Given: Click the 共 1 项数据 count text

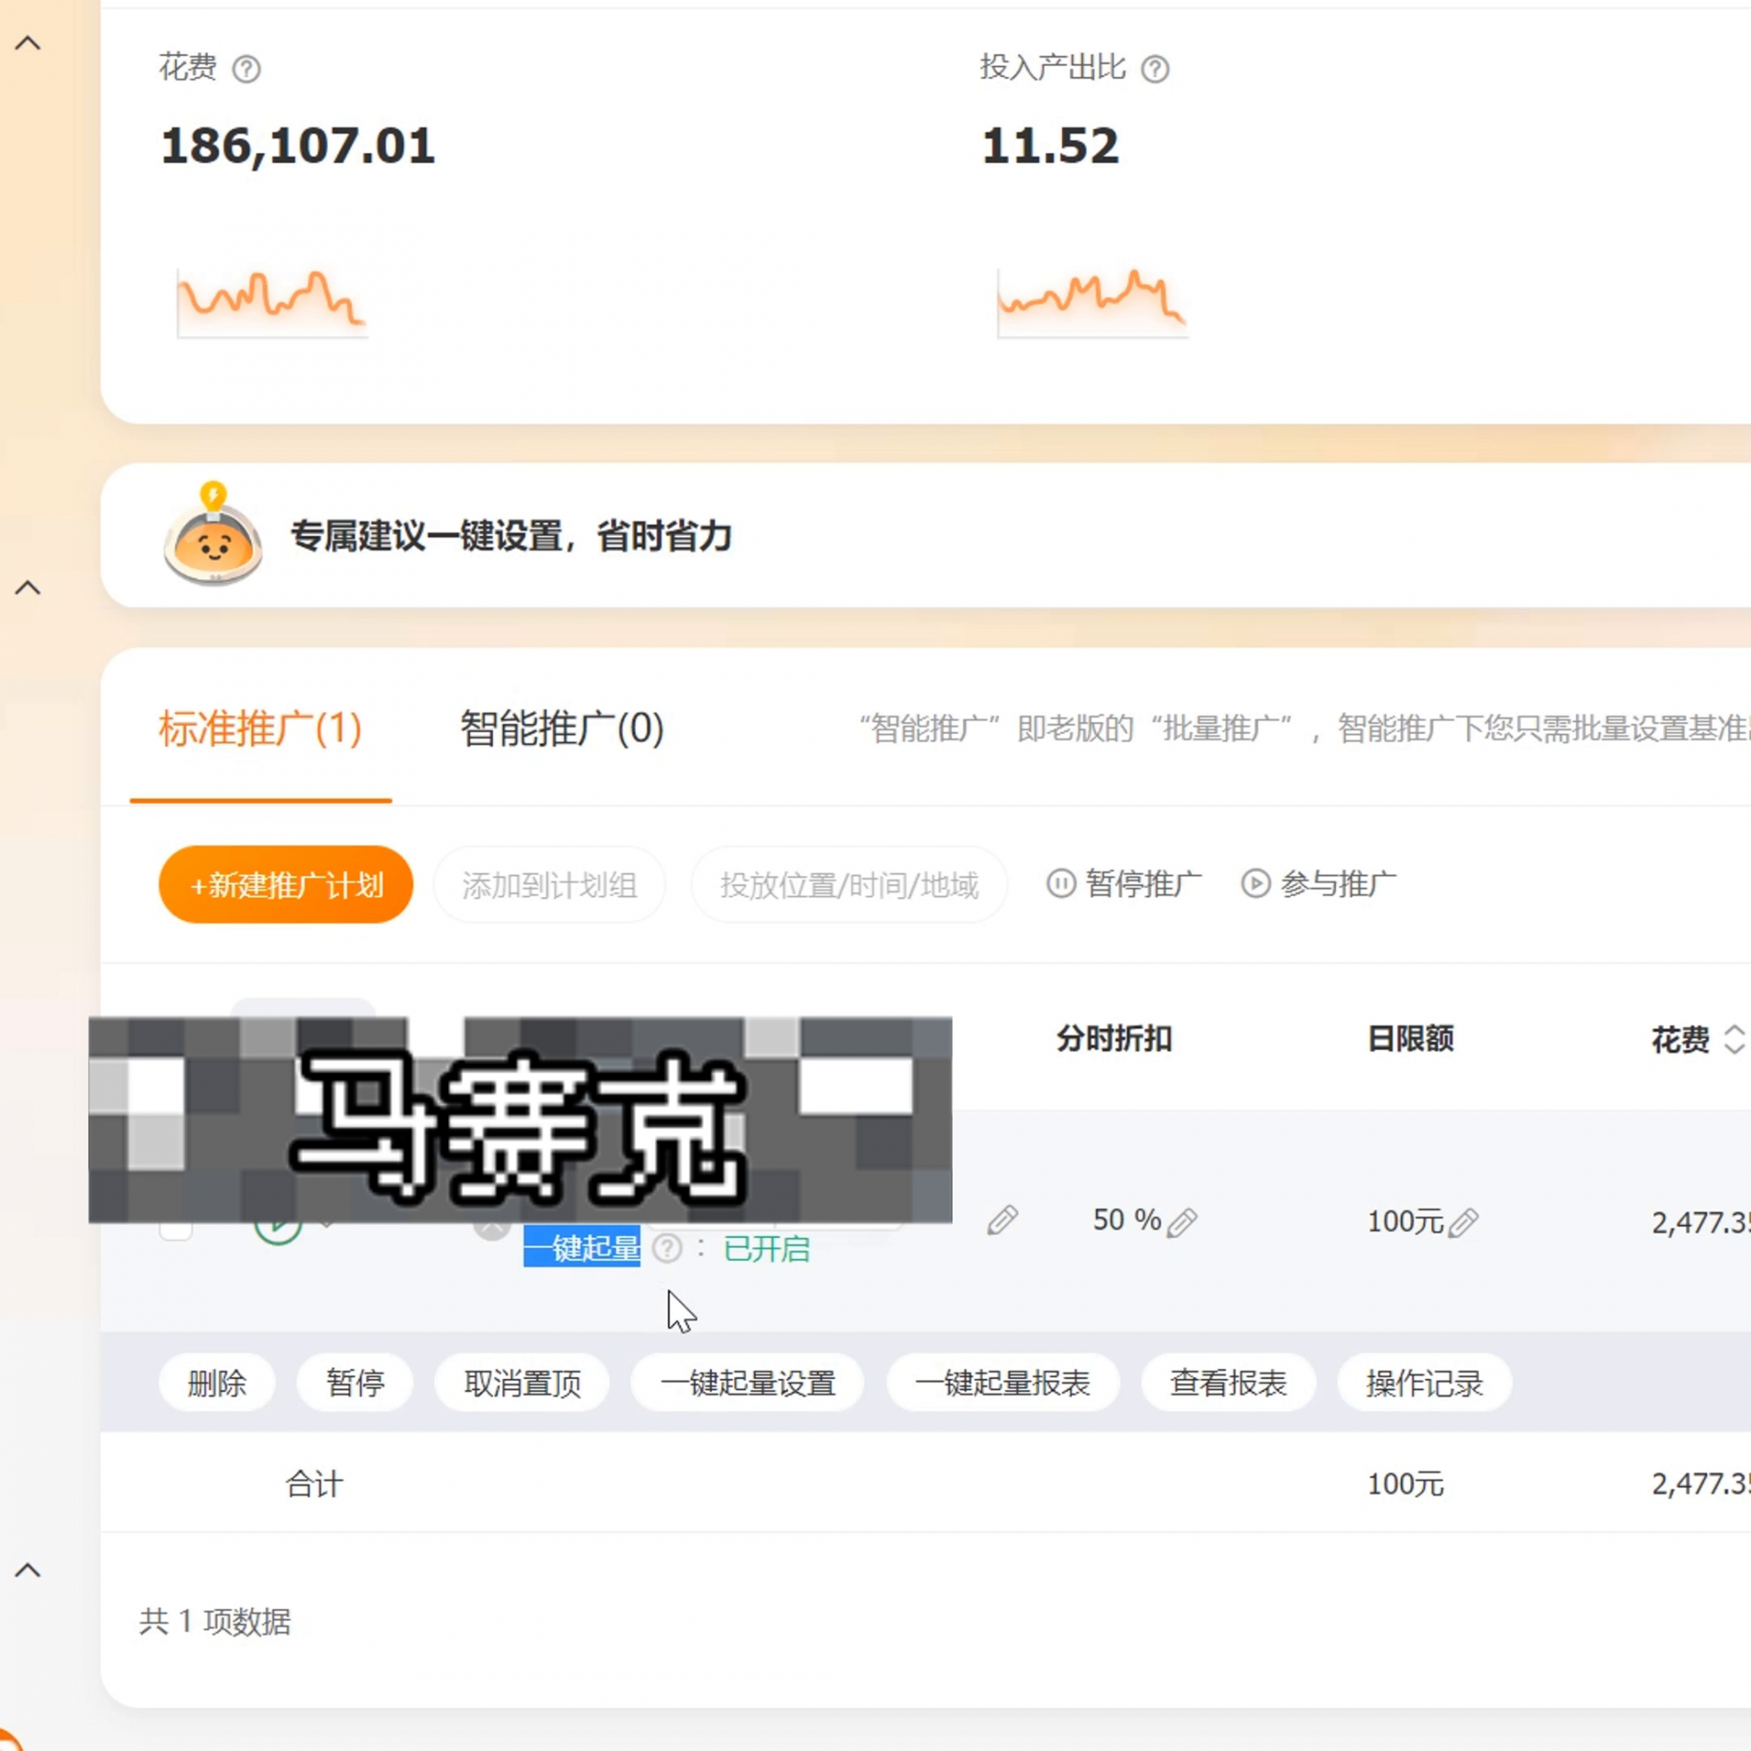Looking at the screenshot, I should [x=214, y=1621].
